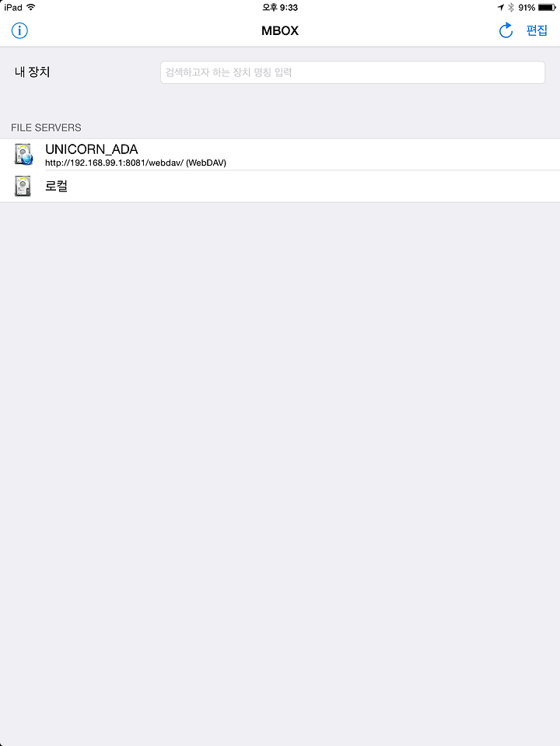Tap the battery icon in the status bar

point(547,7)
